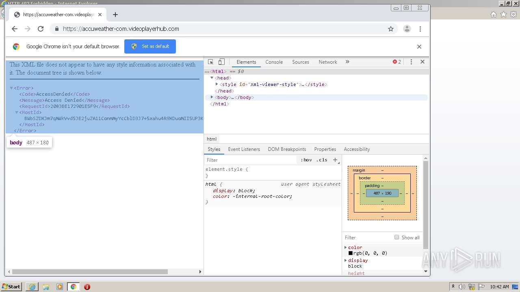Close the DevTools panel

[422, 62]
